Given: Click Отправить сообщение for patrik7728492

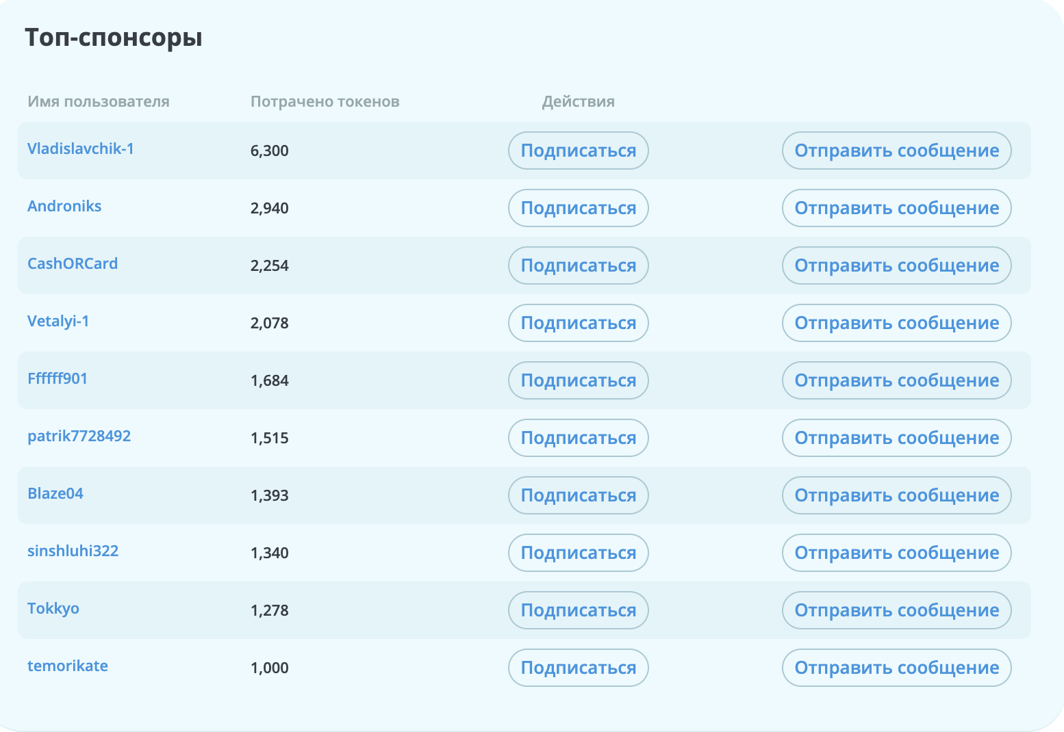Looking at the screenshot, I should click(x=897, y=438).
